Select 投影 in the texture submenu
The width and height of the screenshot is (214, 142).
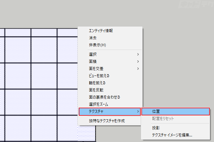click(156, 128)
